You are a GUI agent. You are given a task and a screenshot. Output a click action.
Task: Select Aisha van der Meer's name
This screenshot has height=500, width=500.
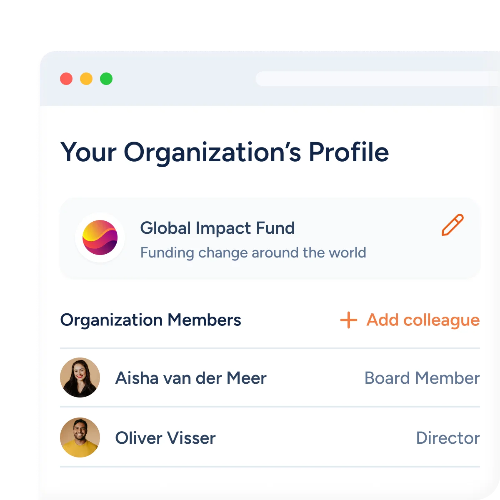(190, 378)
